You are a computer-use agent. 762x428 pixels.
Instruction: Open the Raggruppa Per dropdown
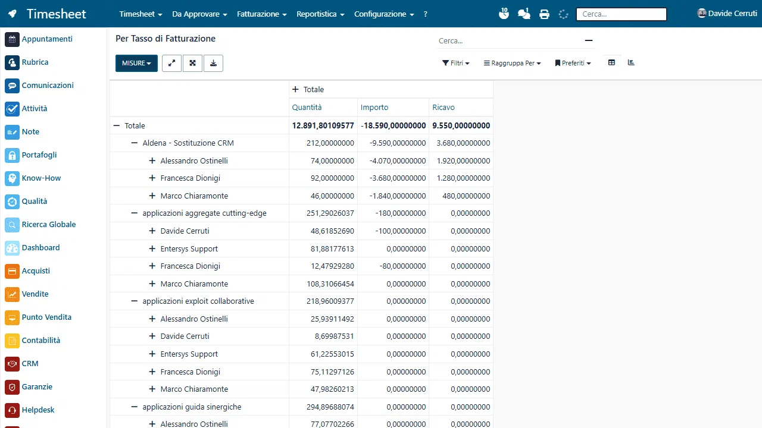(x=512, y=63)
